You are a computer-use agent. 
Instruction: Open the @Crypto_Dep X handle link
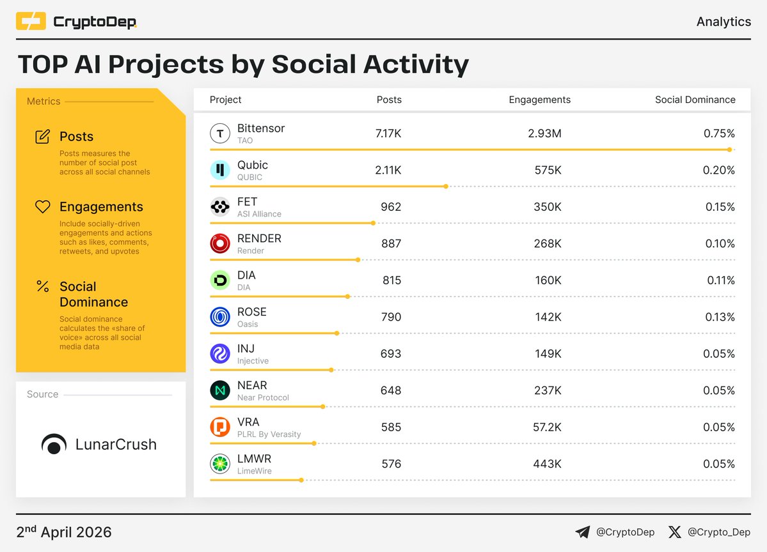point(719,532)
